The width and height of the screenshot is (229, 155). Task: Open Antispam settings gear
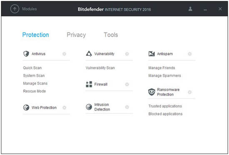(189, 54)
